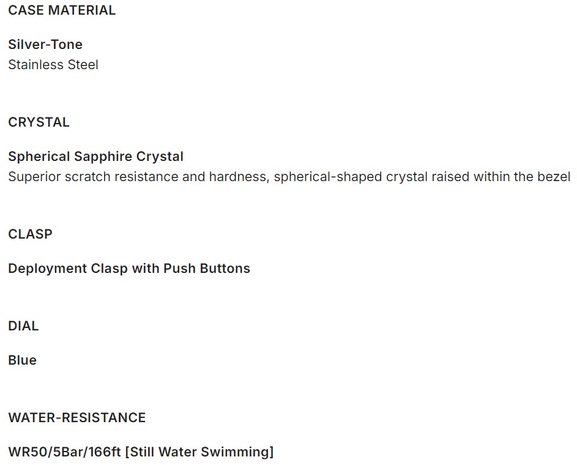
Task: Click the DIAL section heading
Action: (23, 326)
